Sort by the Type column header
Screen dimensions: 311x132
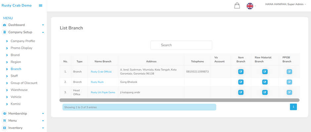pos(79,62)
